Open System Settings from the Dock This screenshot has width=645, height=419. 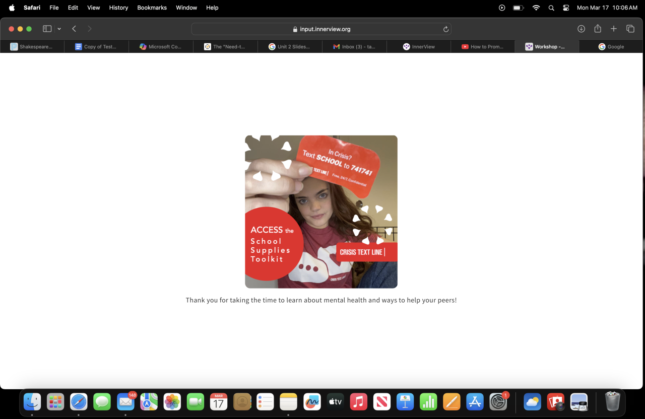498,402
